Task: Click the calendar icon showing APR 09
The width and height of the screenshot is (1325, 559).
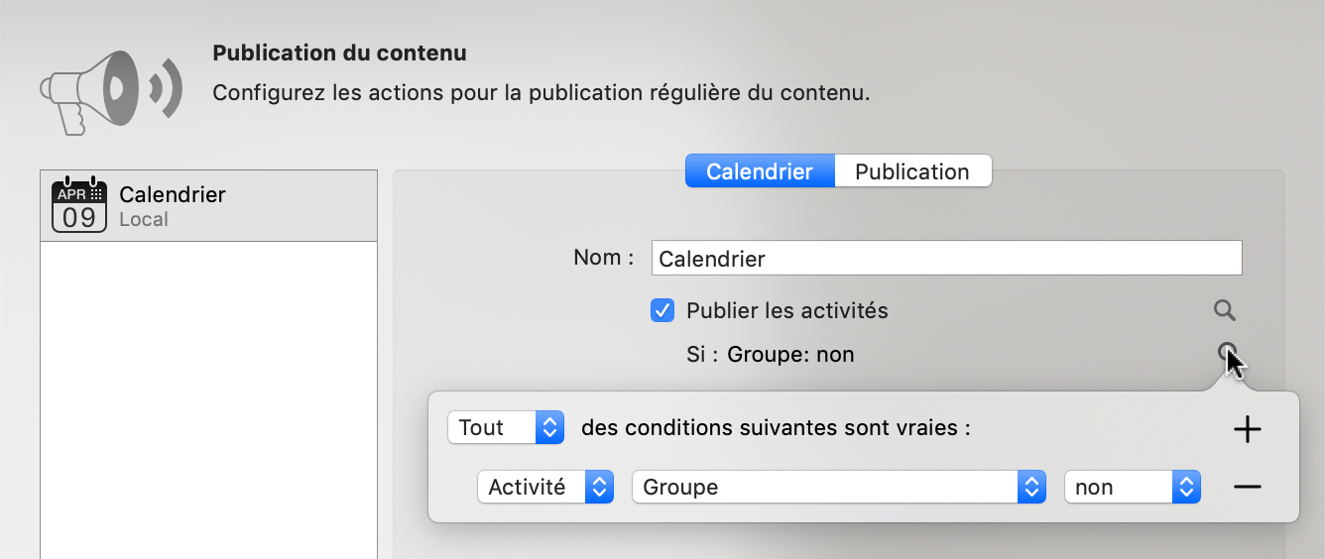Action: click(x=79, y=205)
